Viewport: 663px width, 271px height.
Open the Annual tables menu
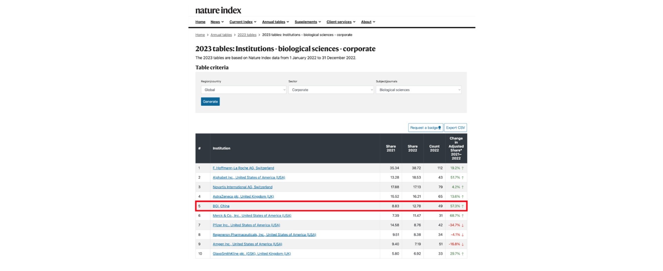point(276,22)
